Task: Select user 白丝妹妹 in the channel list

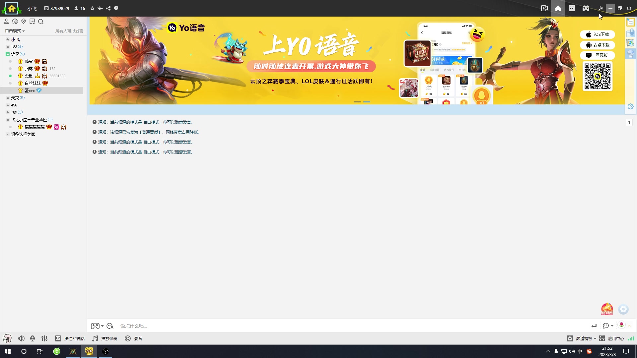Action: click(x=33, y=83)
